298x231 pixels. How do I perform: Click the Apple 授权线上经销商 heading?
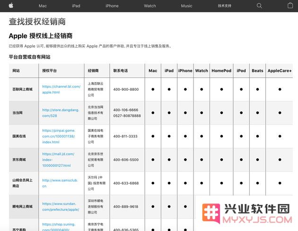41,36
